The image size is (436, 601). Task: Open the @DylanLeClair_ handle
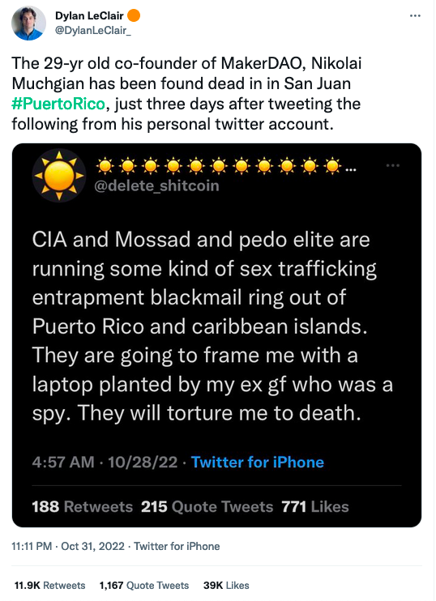[x=93, y=31]
